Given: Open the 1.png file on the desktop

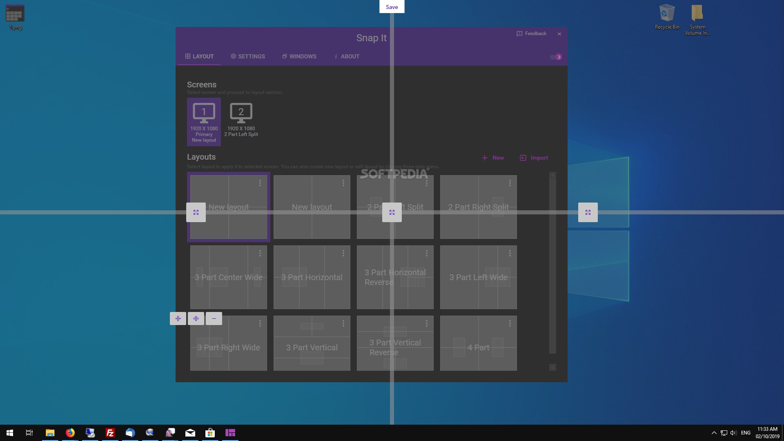Looking at the screenshot, I should [15, 17].
